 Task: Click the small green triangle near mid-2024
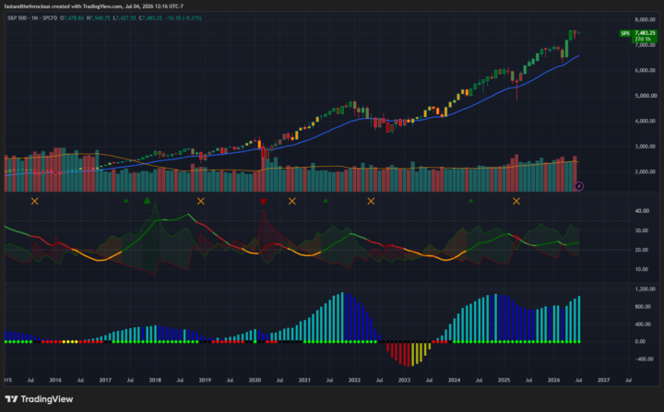click(470, 201)
